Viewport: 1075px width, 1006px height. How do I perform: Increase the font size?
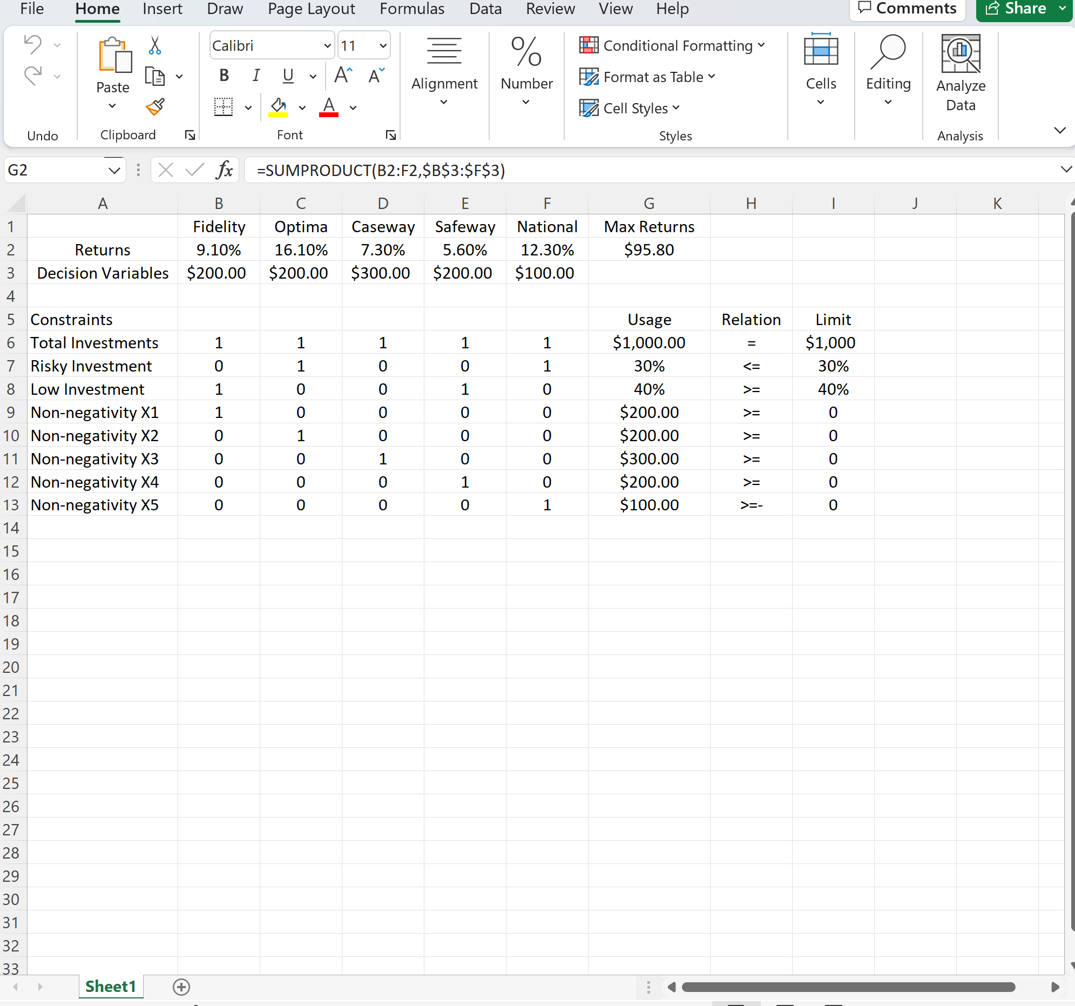pos(342,74)
